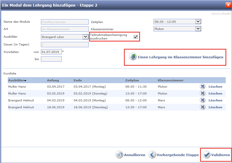Close the dialog with the X button
This screenshot has height=163, width=232.
(228, 5)
